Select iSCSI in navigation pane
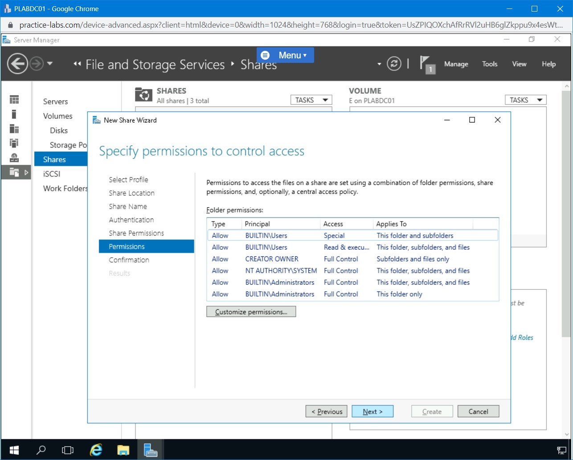573x460 pixels. click(x=52, y=174)
